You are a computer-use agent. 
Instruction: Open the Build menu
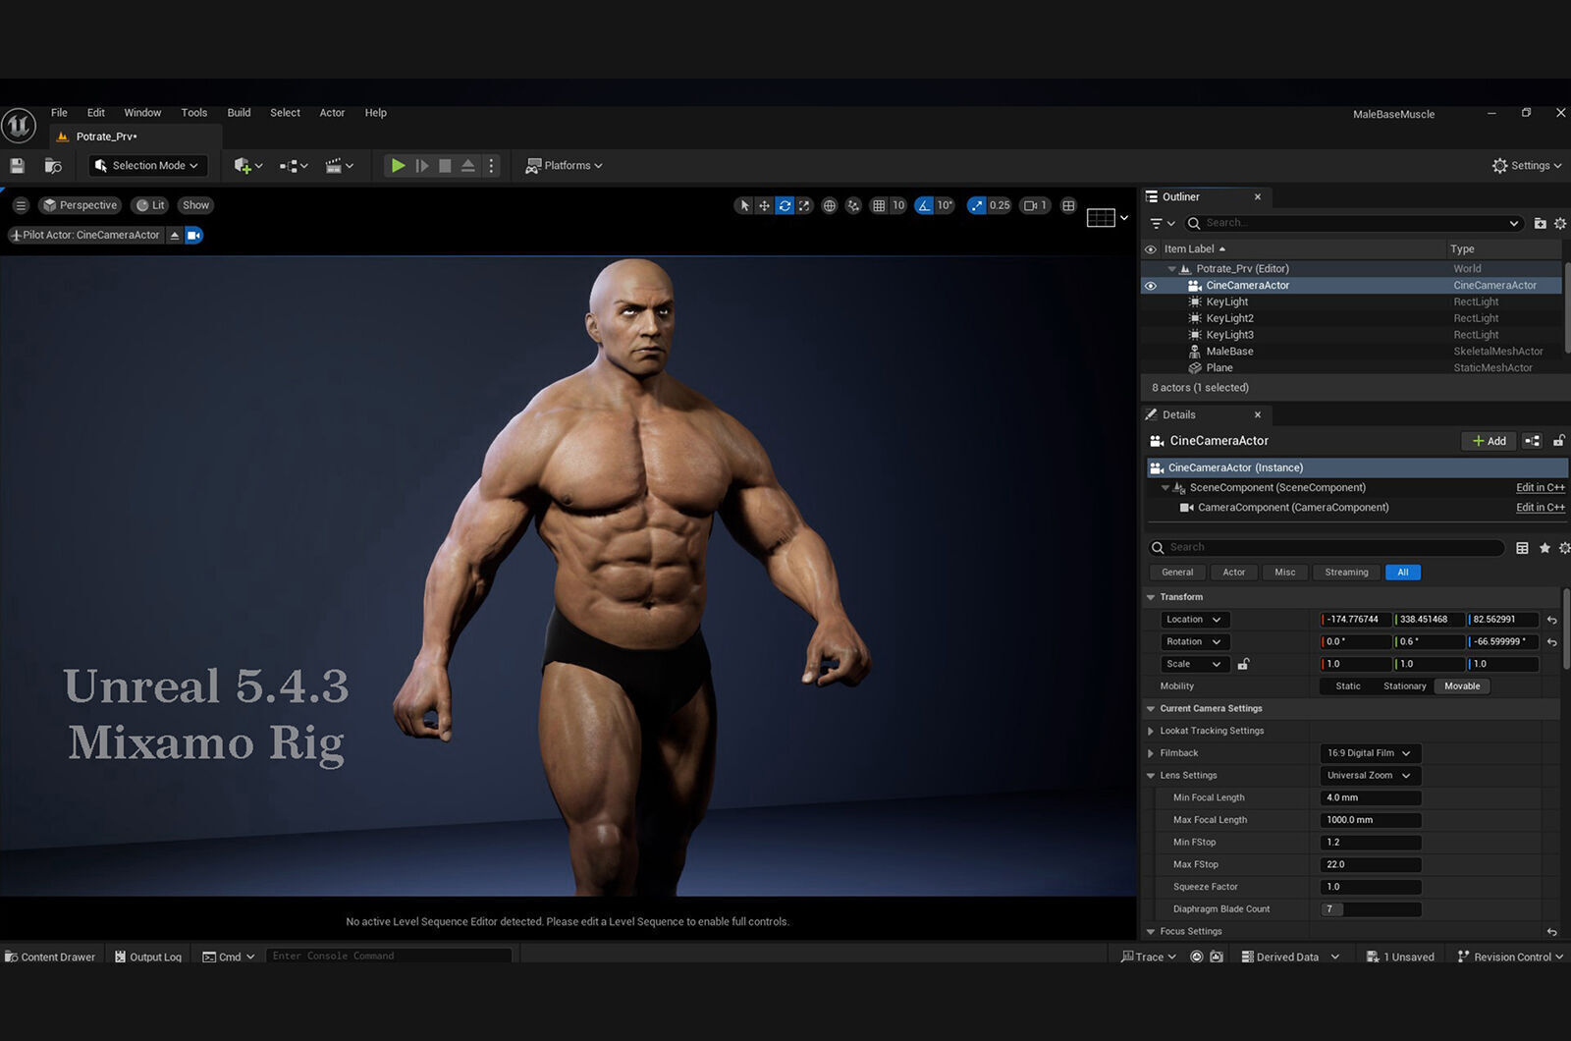(x=239, y=113)
